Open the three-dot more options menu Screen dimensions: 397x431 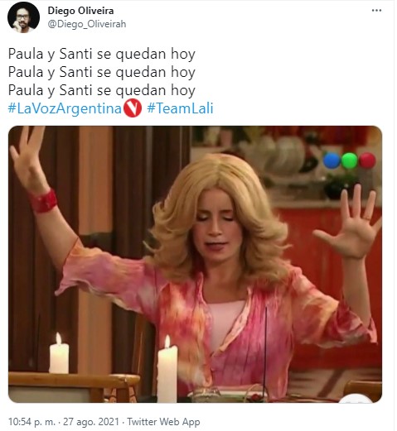(x=376, y=11)
